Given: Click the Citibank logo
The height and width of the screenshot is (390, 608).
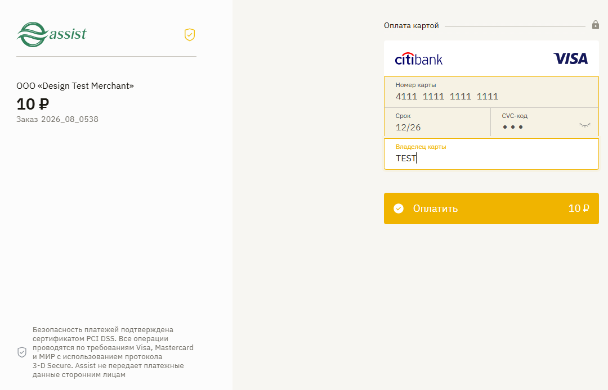Looking at the screenshot, I should point(418,59).
